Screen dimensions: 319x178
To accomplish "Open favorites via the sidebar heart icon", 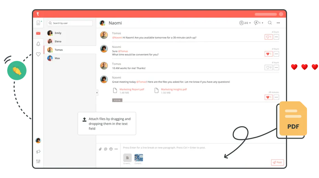I will 38,54.
